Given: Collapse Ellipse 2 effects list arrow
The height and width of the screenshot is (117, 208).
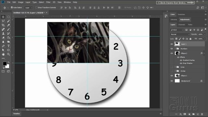Looking at the screenshot, I should pos(204,53).
